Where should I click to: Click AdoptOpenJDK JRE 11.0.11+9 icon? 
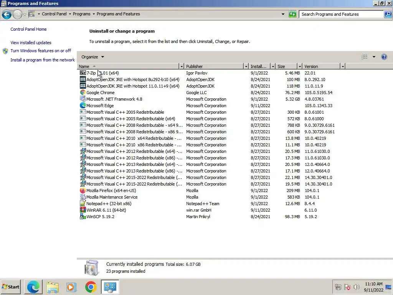point(83,86)
